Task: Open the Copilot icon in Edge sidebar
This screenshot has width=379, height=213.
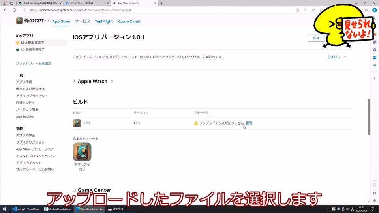Action: click(374, 10)
